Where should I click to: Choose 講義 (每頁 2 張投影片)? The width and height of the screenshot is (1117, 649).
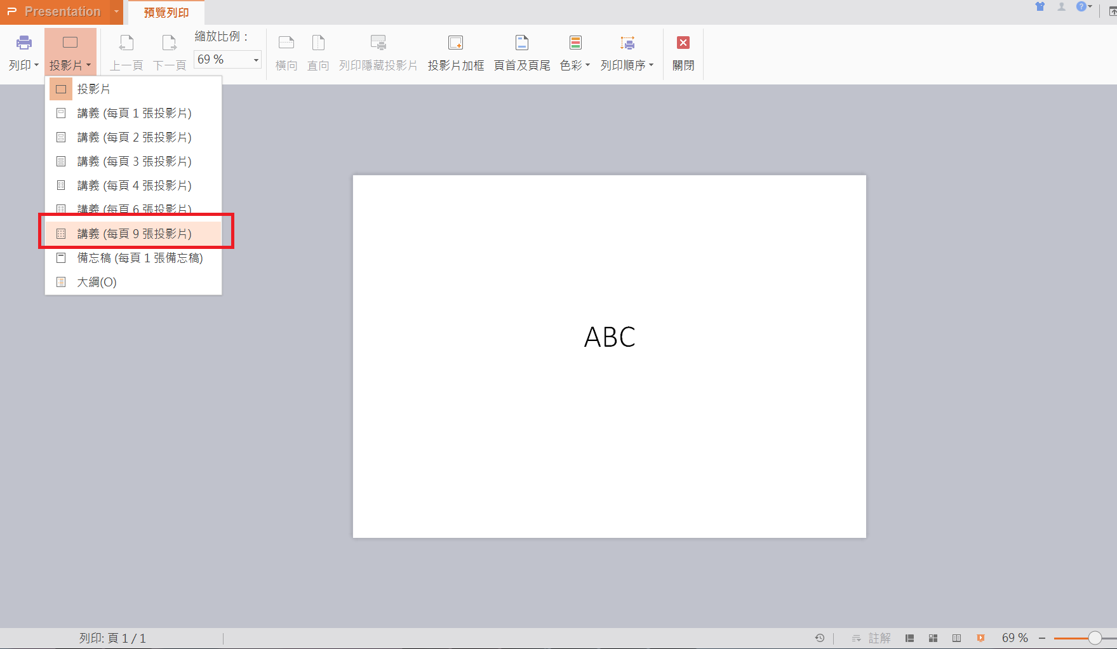click(x=133, y=137)
